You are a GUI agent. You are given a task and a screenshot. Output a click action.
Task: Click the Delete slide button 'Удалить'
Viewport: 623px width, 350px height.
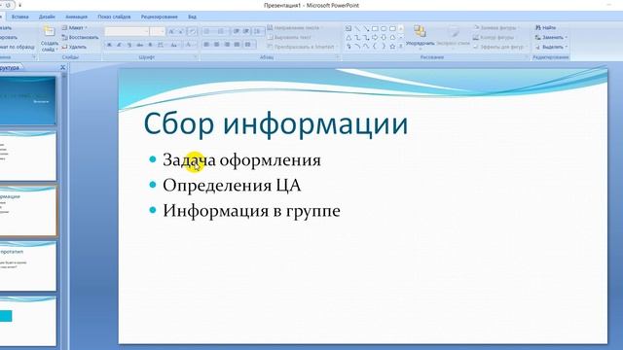(x=74, y=47)
